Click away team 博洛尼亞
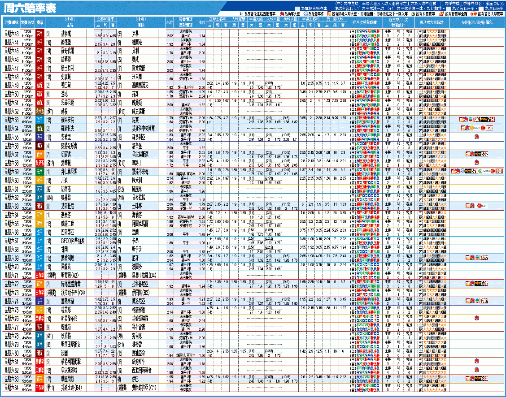This screenshot has width=506, height=397. pos(139,301)
